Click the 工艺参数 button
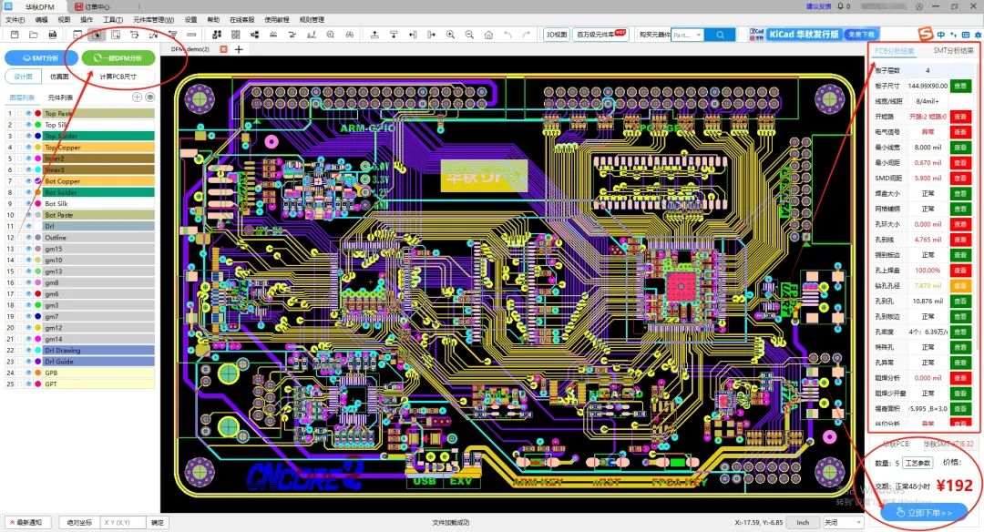This screenshot has height=532, width=984. 917,463
